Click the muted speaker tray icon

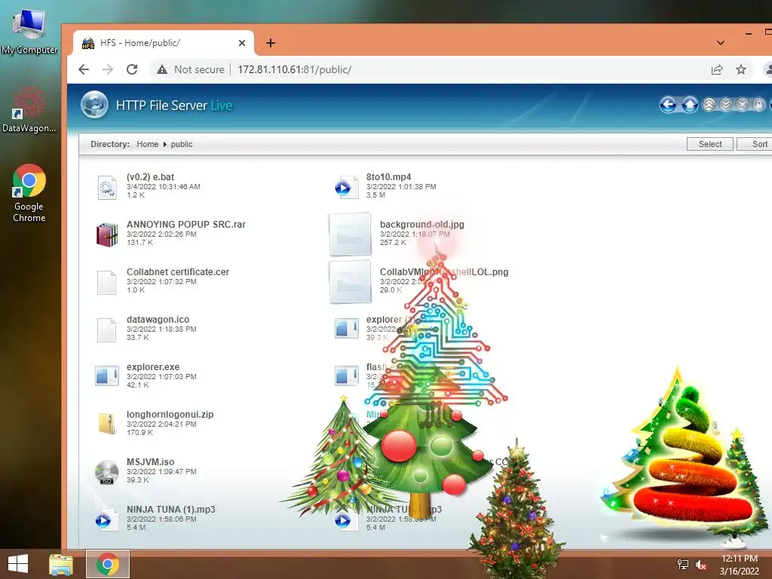[701, 565]
